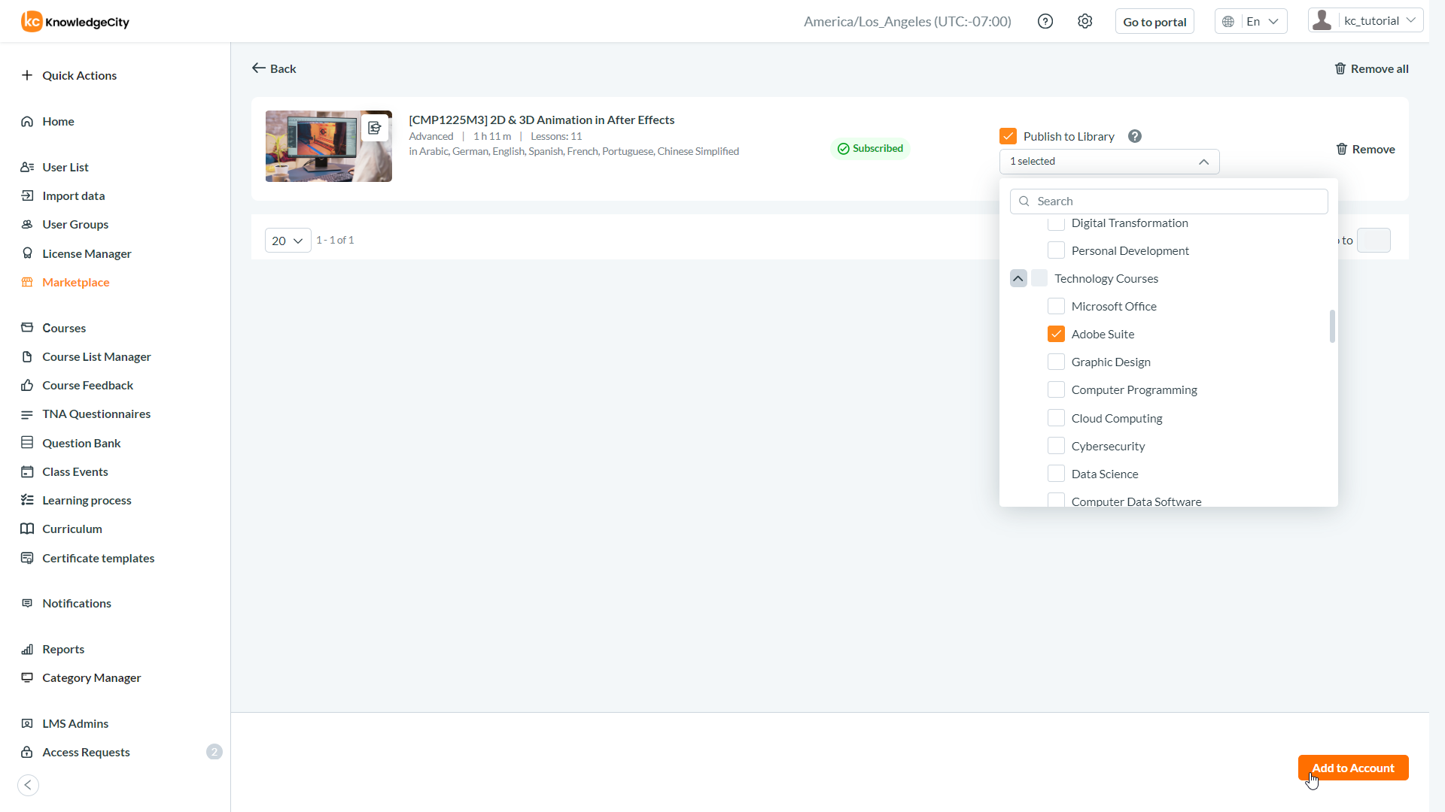
Task: Open the page size dropdown showing 20
Action: (x=287, y=241)
